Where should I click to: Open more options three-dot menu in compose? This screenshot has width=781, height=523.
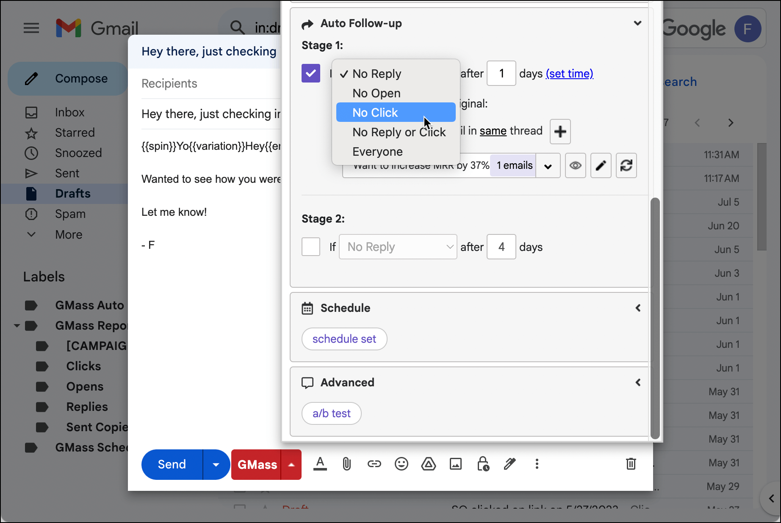pos(537,464)
